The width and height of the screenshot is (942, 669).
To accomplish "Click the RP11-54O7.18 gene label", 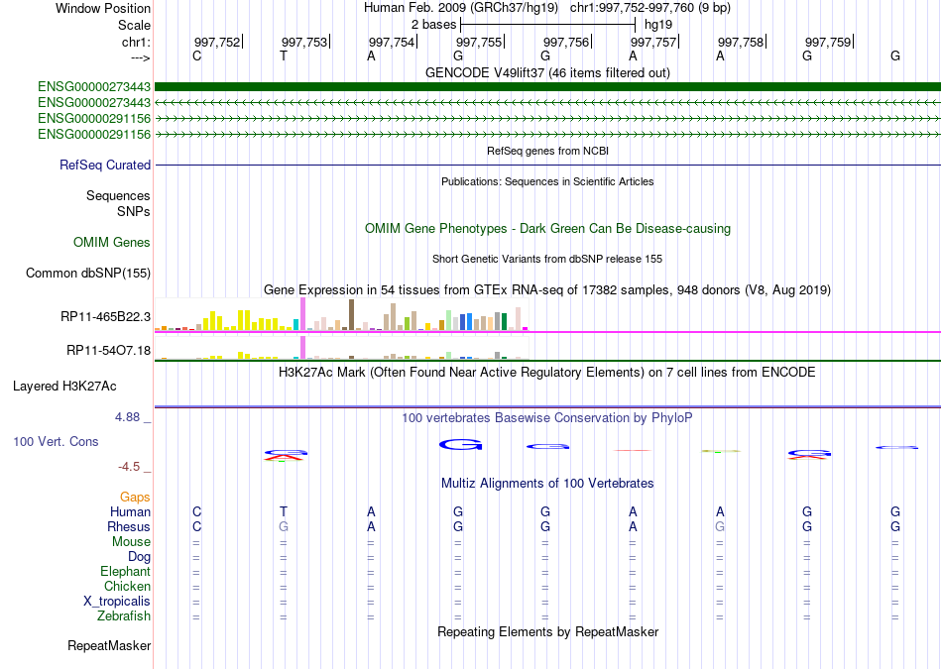I will click(108, 350).
